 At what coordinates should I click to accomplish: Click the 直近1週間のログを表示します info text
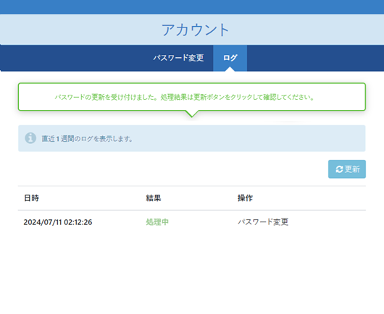click(87, 139)
